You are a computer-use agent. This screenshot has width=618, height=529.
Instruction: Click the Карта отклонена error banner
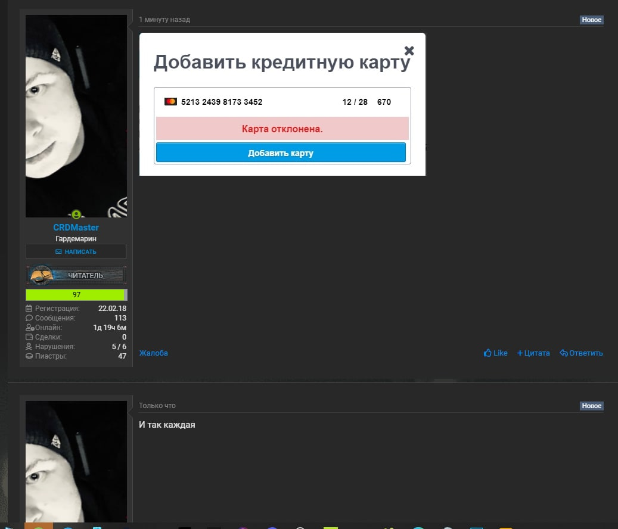282,129
